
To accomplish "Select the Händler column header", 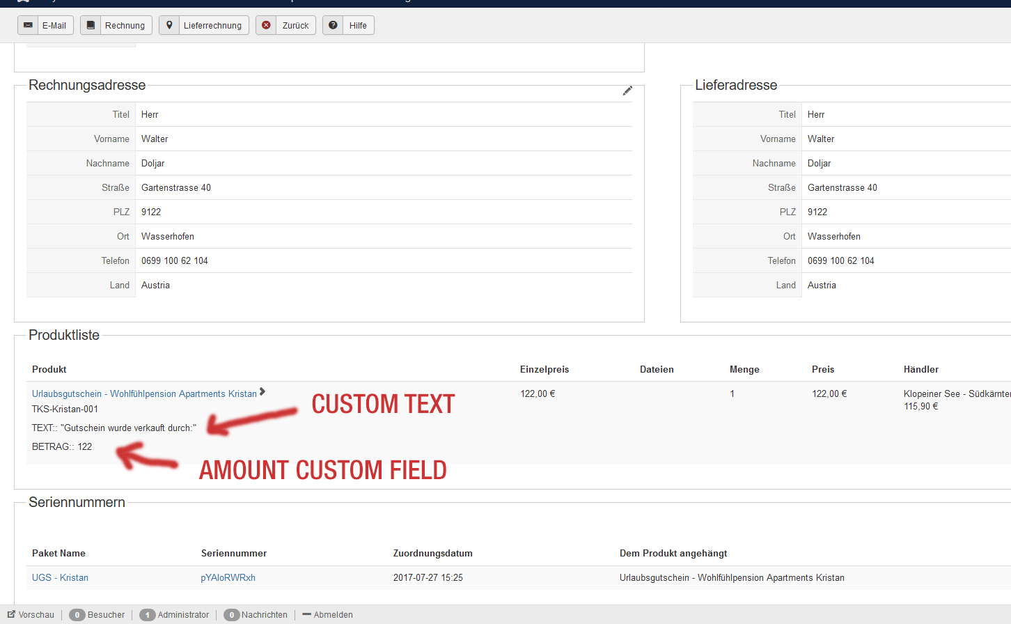I will (921, 370).
